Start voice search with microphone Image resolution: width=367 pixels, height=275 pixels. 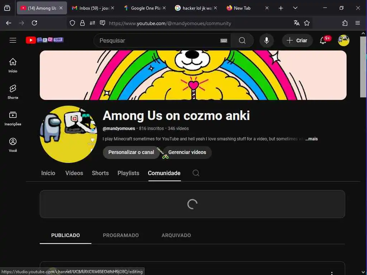click(266, 40)
